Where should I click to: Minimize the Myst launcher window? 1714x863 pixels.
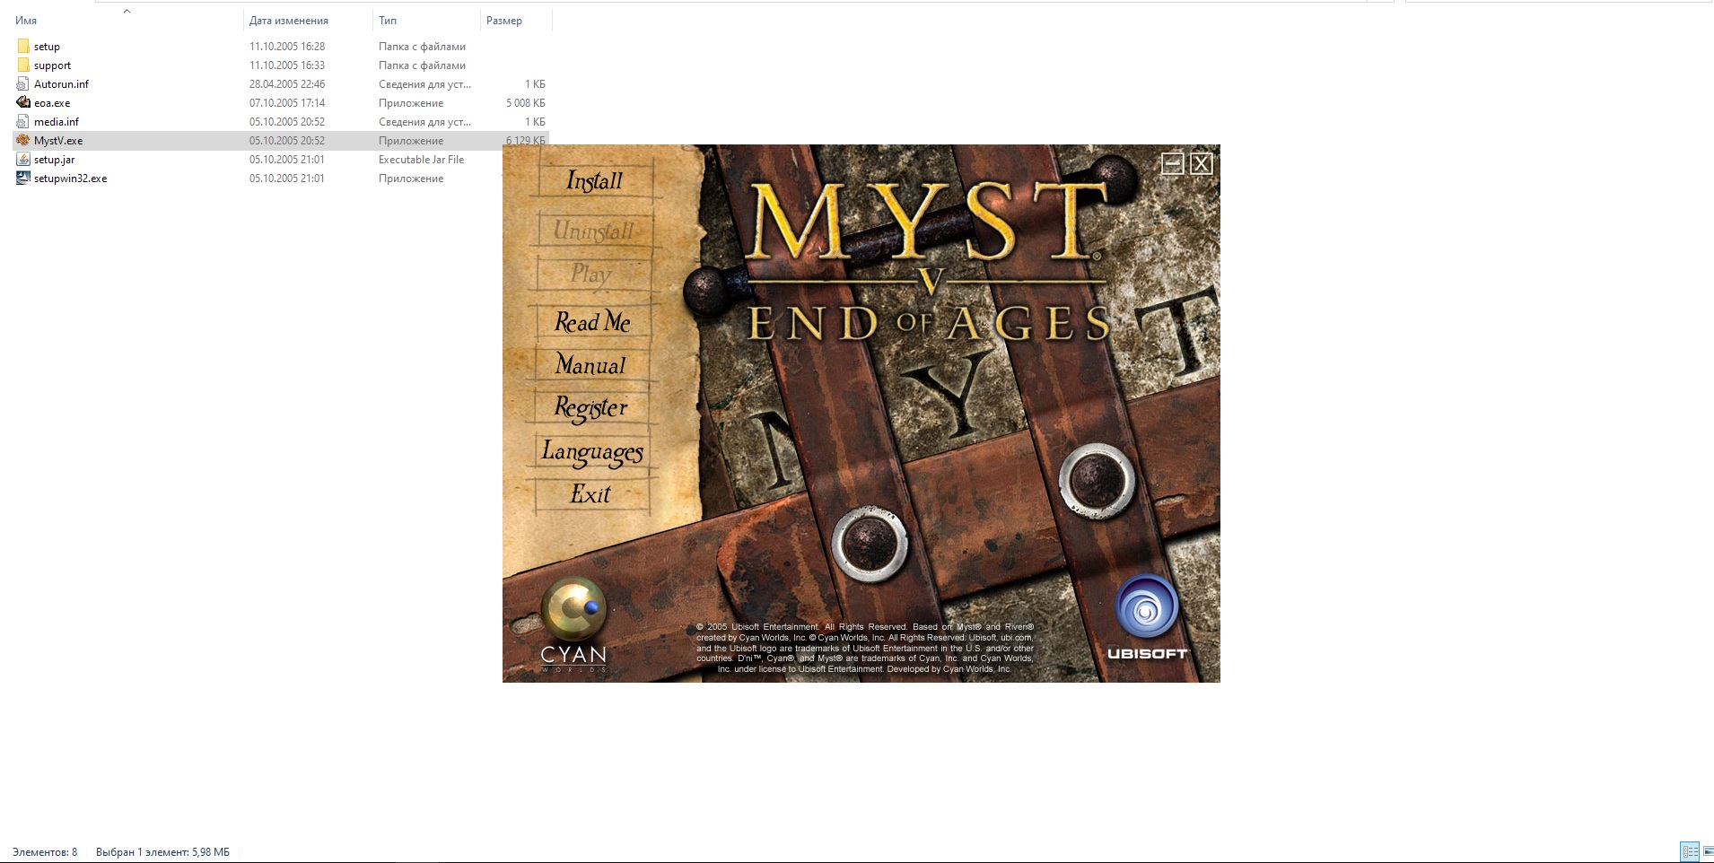click(x=1172, y=163)
